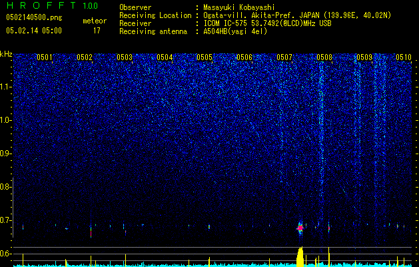Image resolution: width=419 pixels, height=267 pixels.
Task: Click the date stamp 05.02.14 05:00
Action: (x=34, y=31)
